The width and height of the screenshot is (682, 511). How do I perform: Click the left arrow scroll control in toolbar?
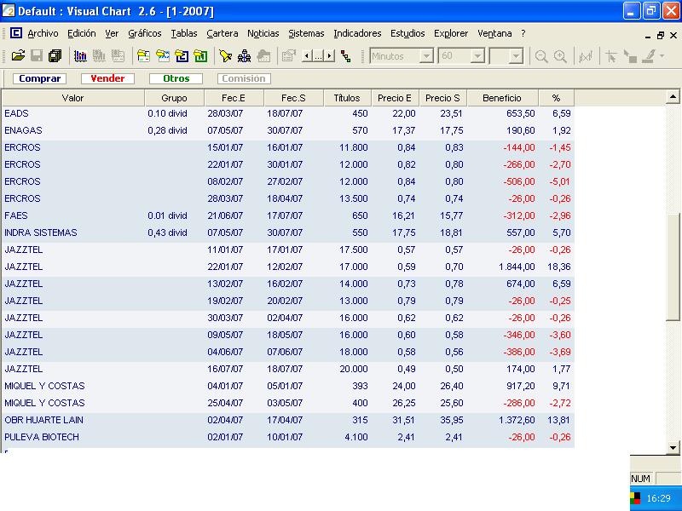[307, 56]
